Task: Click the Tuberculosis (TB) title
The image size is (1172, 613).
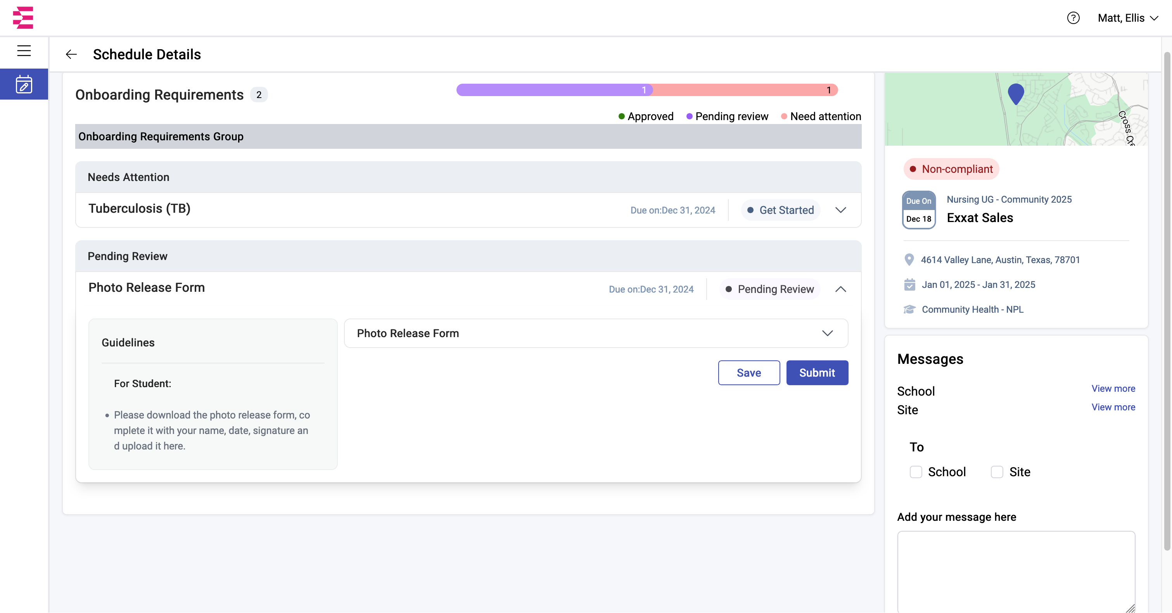Action: [x=139, y=208]
